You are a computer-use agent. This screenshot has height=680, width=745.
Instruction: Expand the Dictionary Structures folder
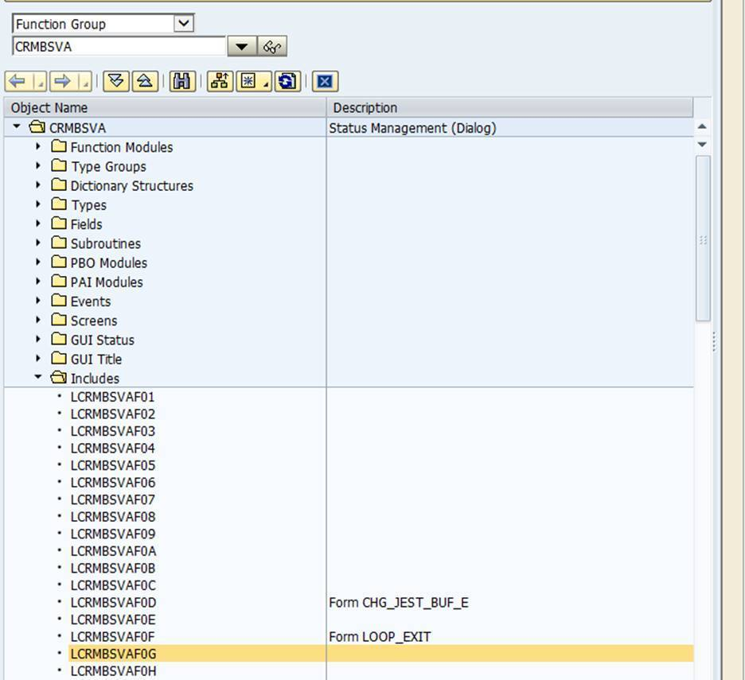click(38, 185)
